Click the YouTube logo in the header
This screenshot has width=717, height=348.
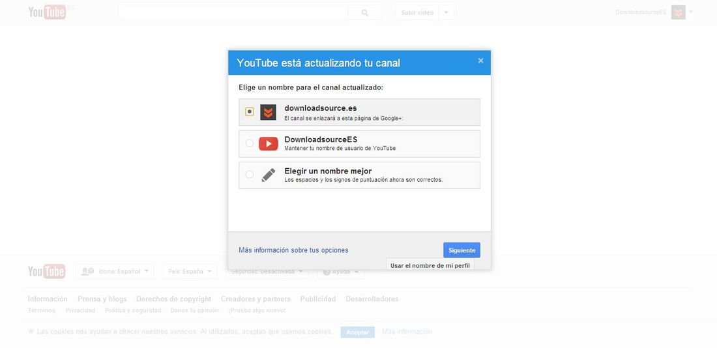(47, 12)
